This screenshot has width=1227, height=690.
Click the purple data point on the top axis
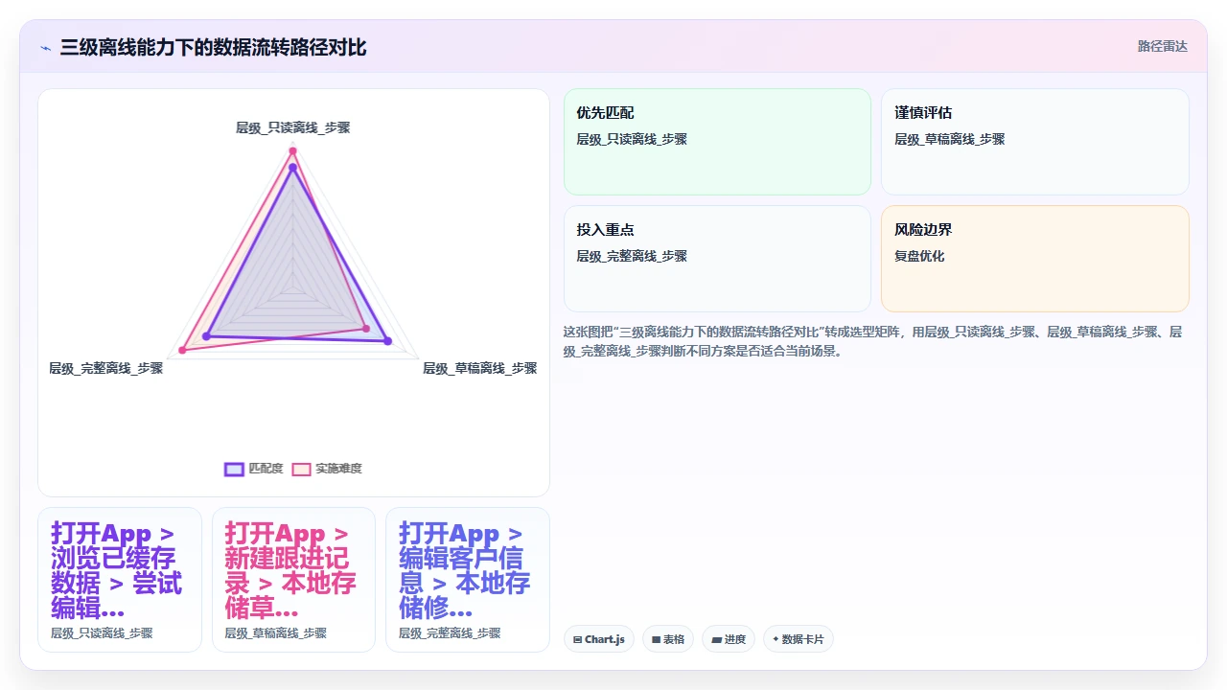(x=293, y=168)
